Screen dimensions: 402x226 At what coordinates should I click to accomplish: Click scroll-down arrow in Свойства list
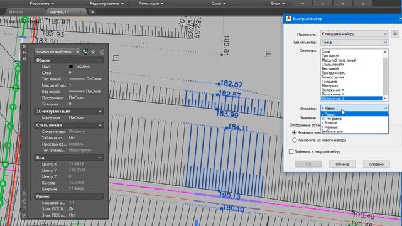[385, 98]
